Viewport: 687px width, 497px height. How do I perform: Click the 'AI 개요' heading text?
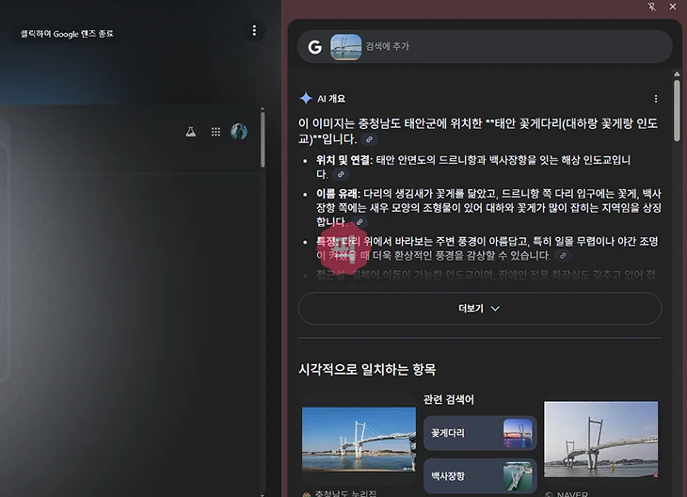(x=331, y=99)
